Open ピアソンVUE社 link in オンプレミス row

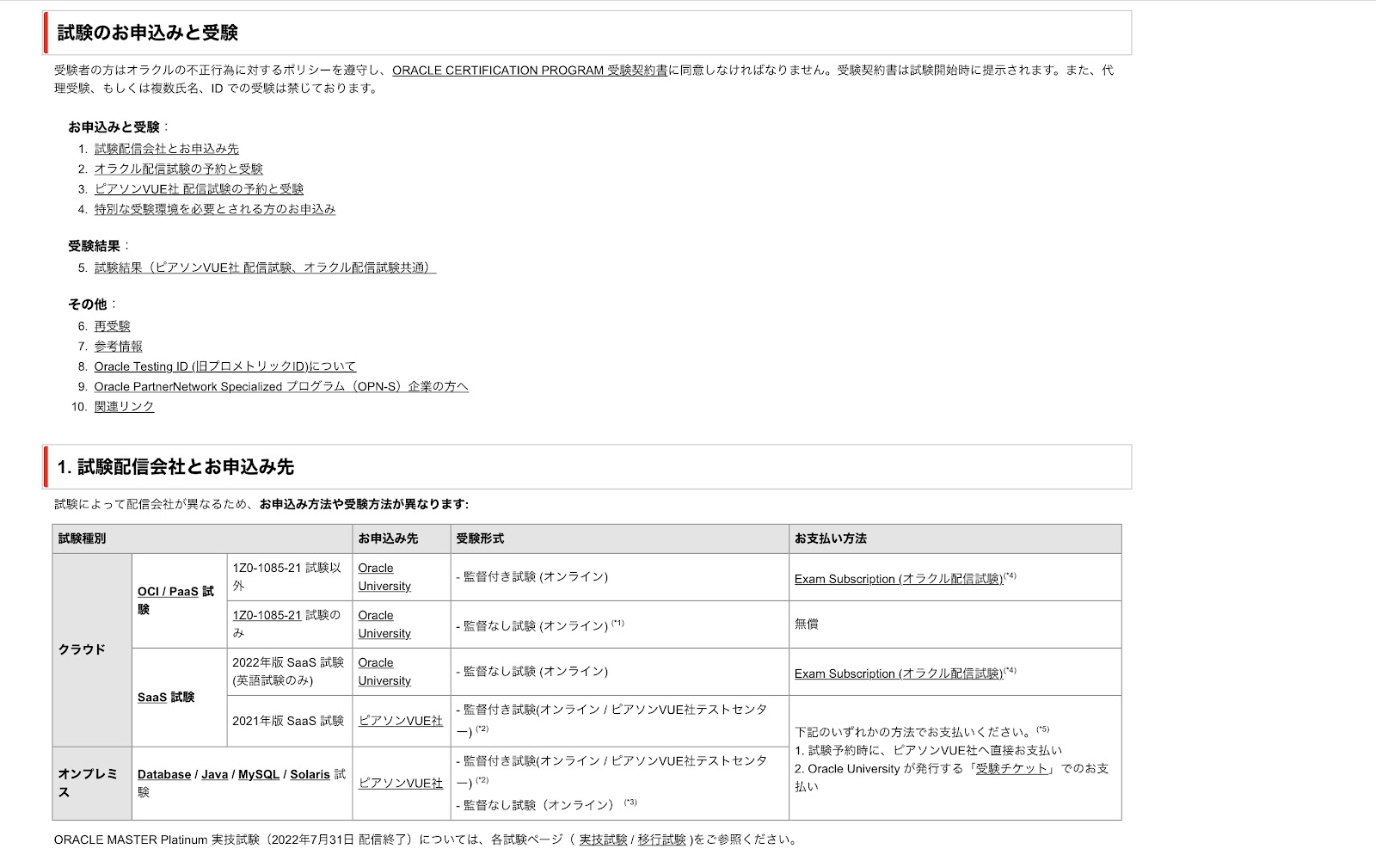tap(401, 784)
